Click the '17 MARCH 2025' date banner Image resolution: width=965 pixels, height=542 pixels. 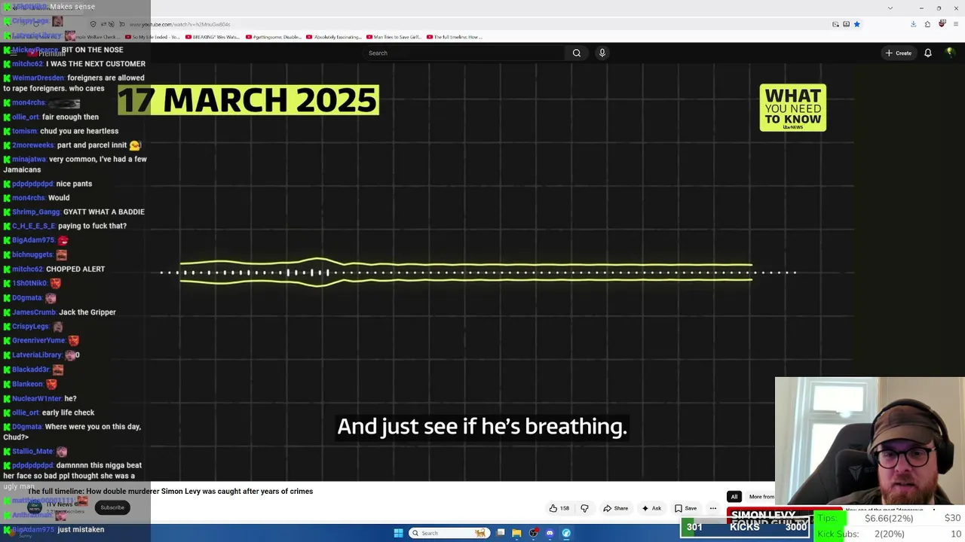click(248, 100)
